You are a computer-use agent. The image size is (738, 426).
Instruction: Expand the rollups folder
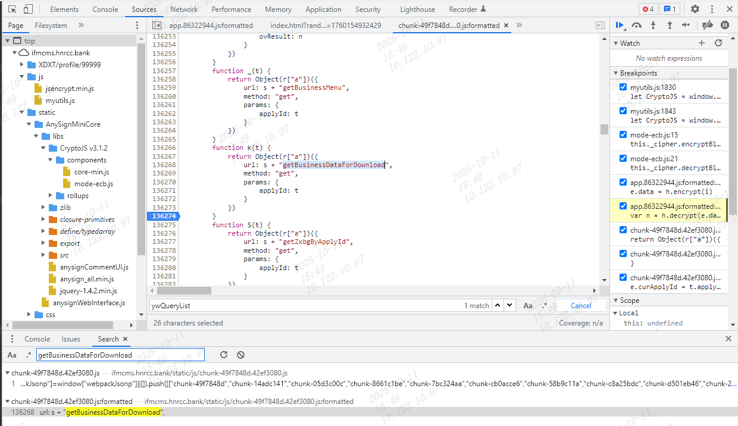(51, 196)
